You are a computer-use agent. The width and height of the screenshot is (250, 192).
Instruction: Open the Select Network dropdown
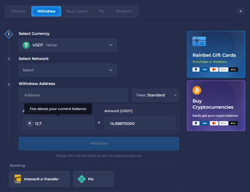click(68, 70)
